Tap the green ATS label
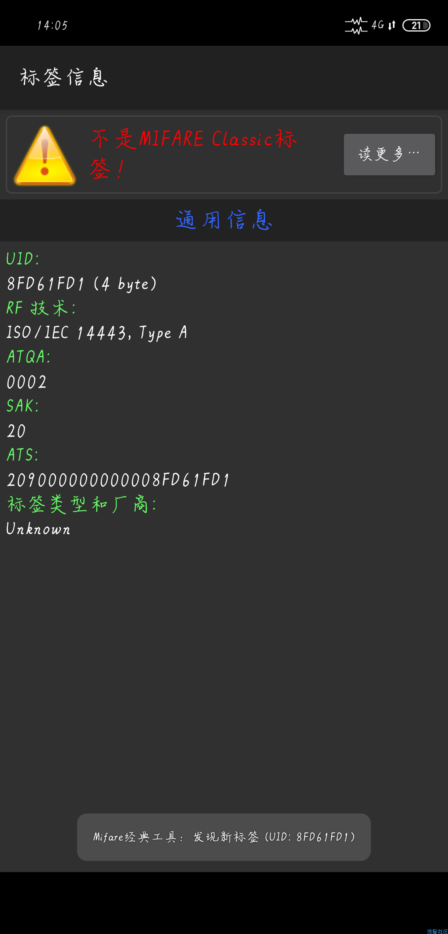 click(x=23, y=455)
